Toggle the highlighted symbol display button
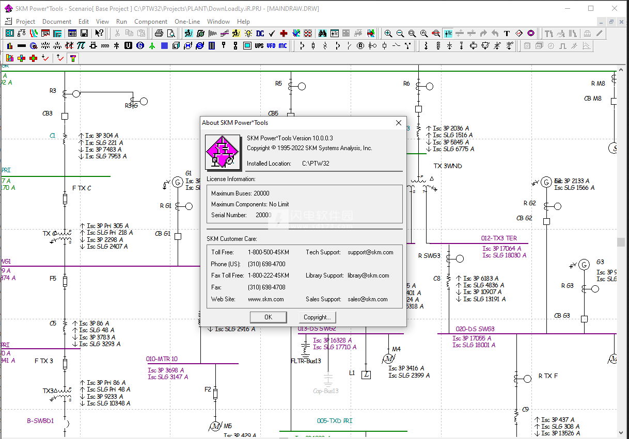 coord(448,33)
